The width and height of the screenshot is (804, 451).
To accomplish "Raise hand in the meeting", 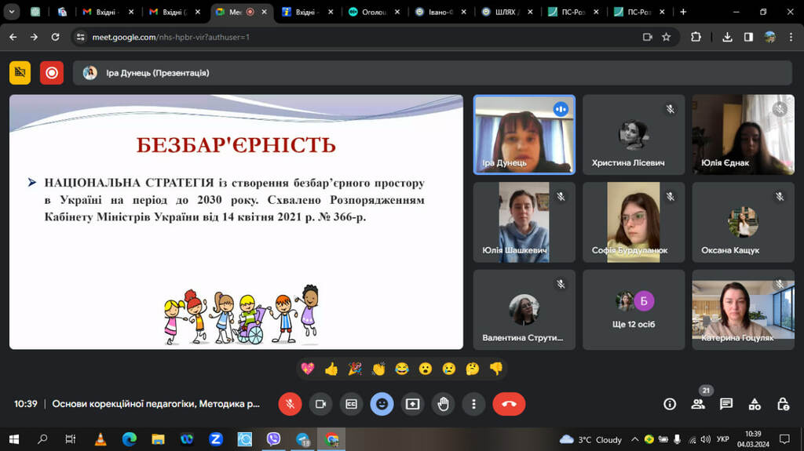I will pyautogui.click(x=443, y=404).
